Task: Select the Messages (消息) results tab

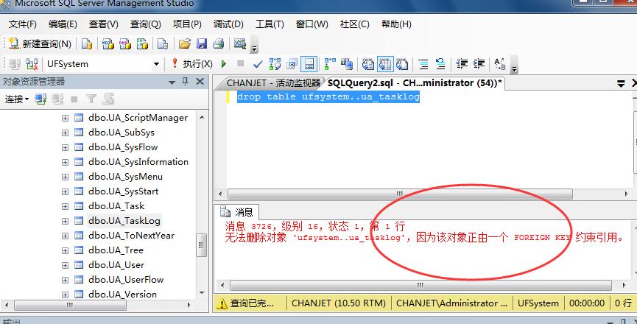Action: click(237, 212)
